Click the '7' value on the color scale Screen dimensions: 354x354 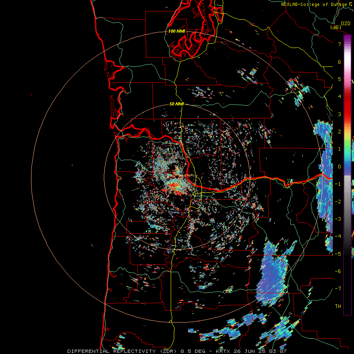tap(339, 44)
